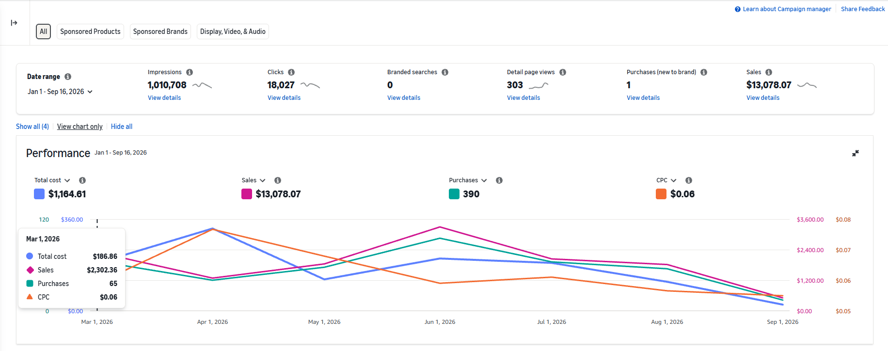Image resolution: width=888 pixels, height=351 pixels.
Task: Click the Share Feedback link
Action: coord(863,9)
